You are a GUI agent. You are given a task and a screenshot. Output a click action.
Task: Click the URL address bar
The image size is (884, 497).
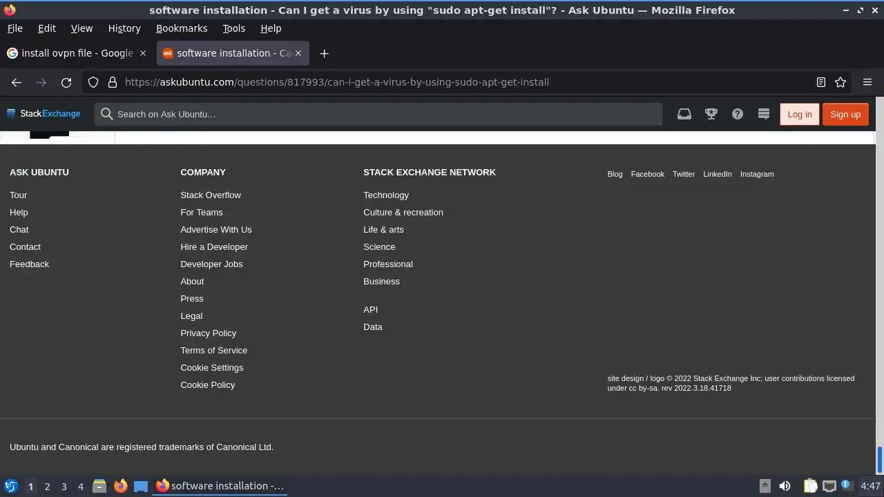[466, 82]
